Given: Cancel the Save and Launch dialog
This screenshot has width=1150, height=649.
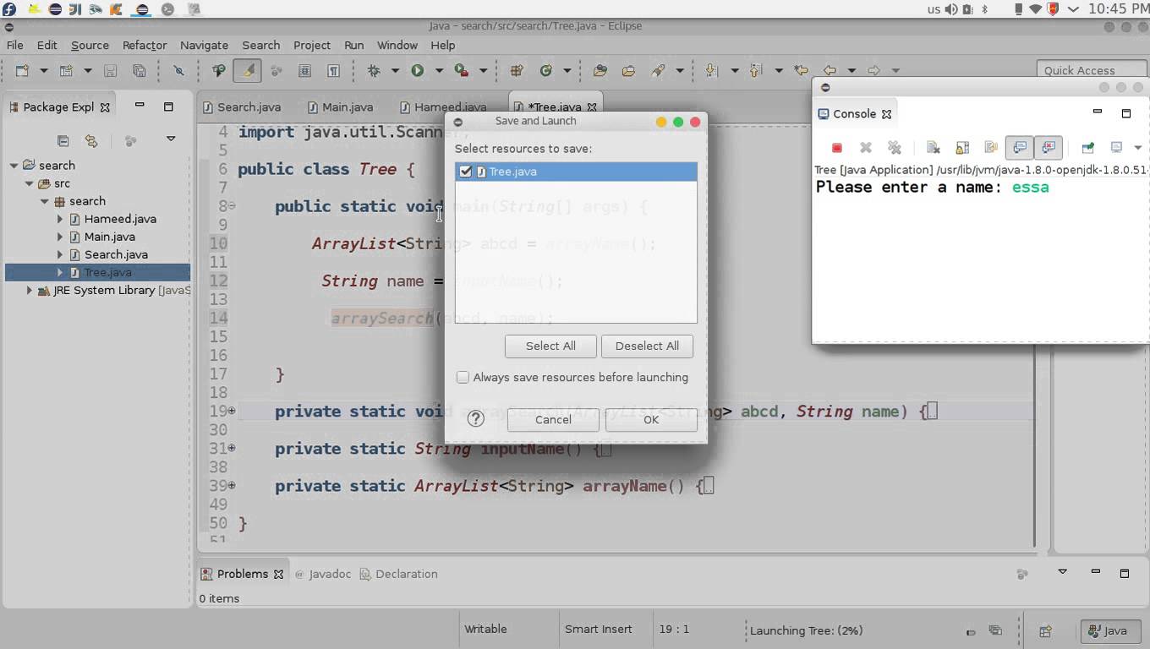Looking at the screenshot, I should tap(552, 419).
